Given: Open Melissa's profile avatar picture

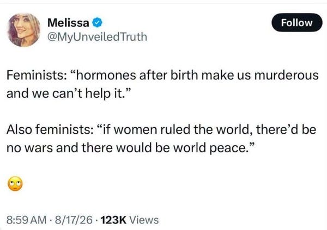Looking at the screenshot, I should pyautogui.click(x=23, y=30).
